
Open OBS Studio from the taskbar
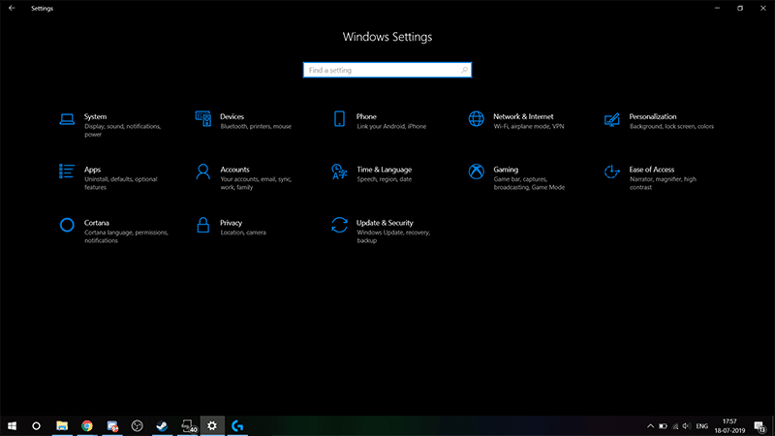(137, 425)
